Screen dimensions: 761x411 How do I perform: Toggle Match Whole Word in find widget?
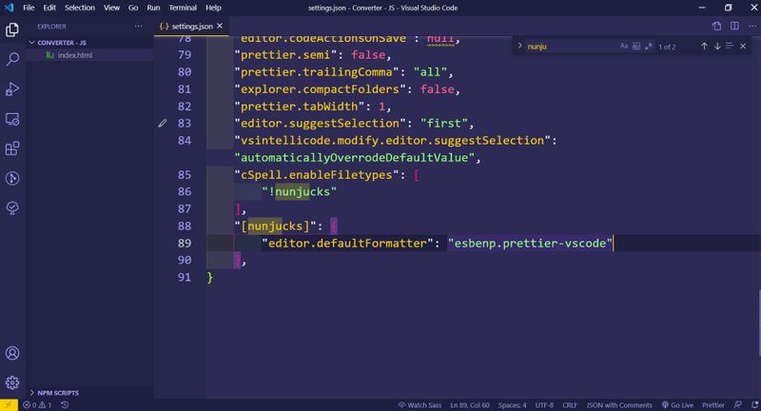coord(636,46)
